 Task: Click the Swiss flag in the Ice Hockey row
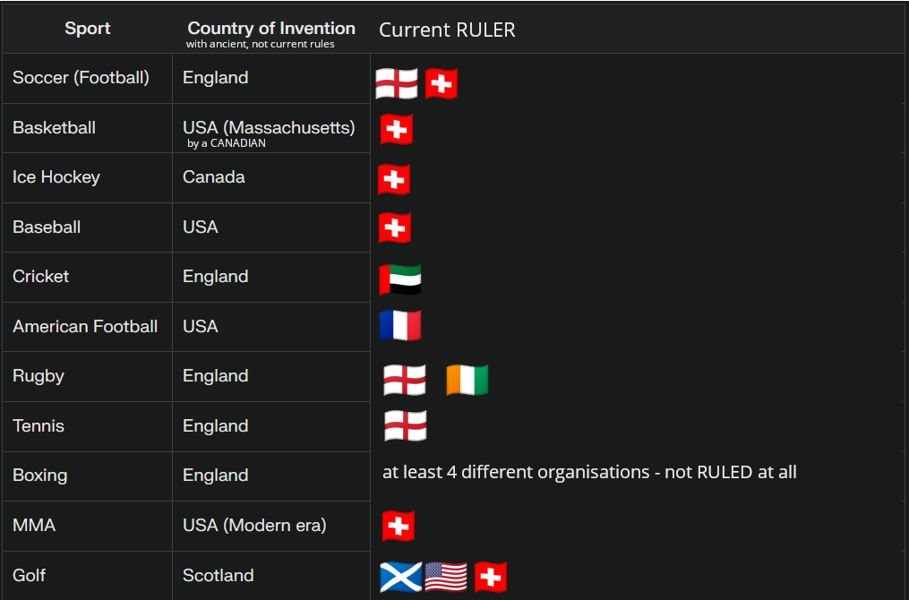pyautogui.click(x=394, y=179)
